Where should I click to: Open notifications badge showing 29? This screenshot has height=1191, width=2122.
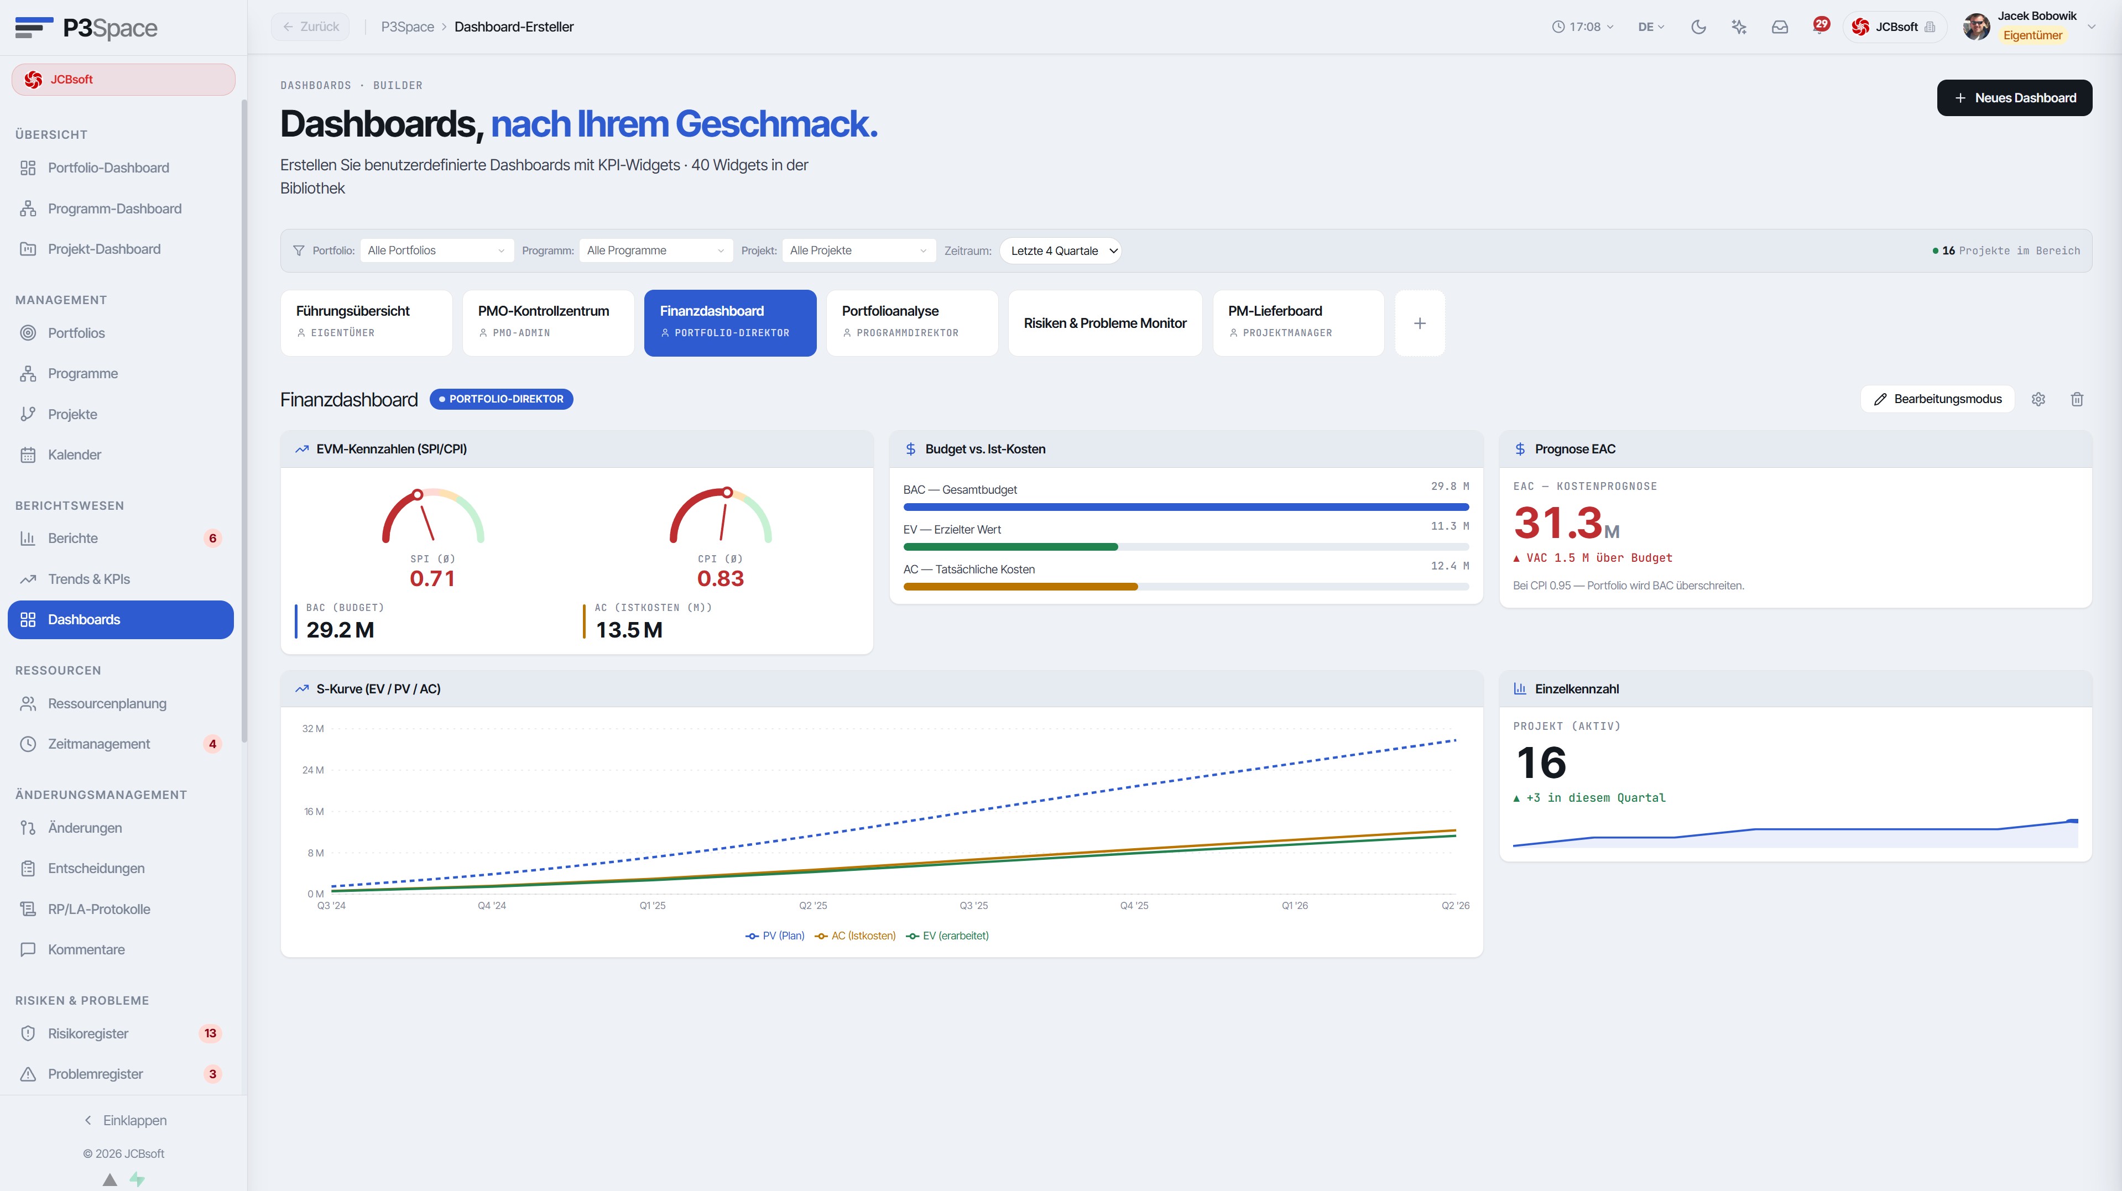(x=1821, y=25)
